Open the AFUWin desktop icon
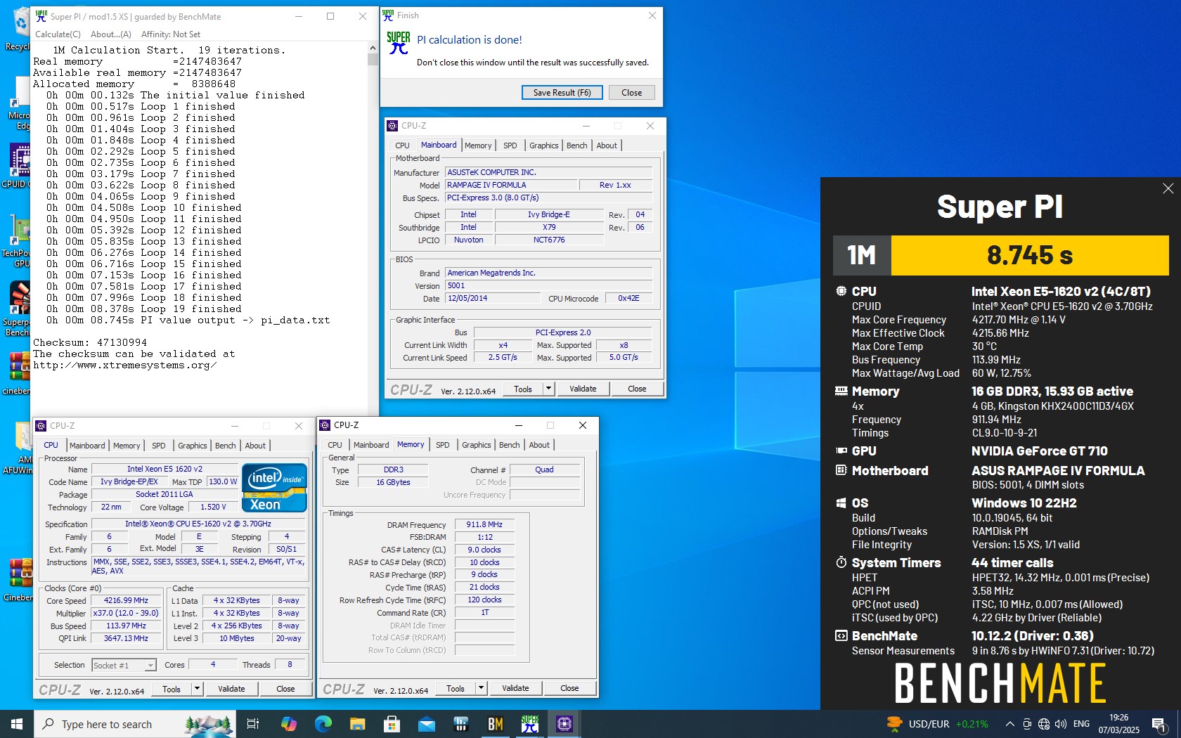The image size is (1181, 738). point(18,448)
